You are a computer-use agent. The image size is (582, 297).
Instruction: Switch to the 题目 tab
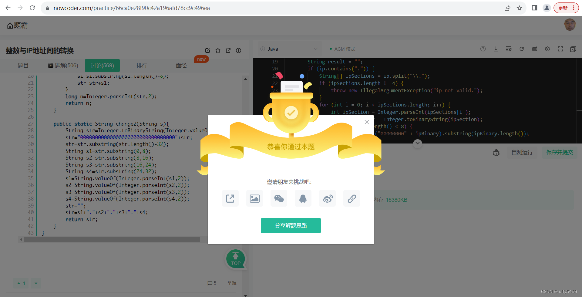tap(23, 66)
